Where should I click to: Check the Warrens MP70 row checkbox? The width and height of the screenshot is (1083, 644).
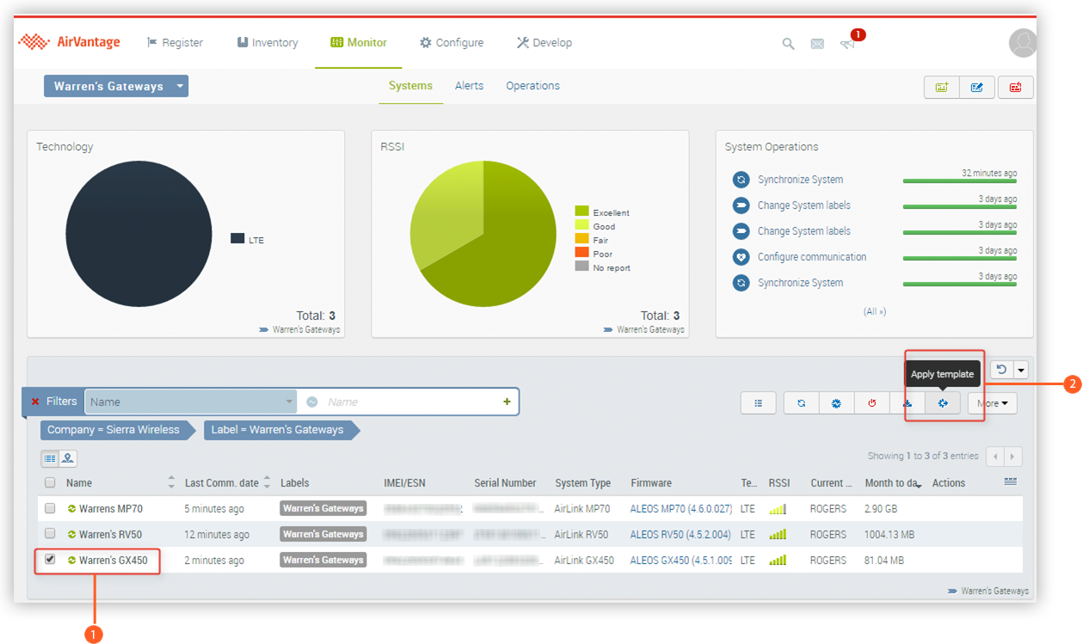pyautogui.click(x=50, y=508)
